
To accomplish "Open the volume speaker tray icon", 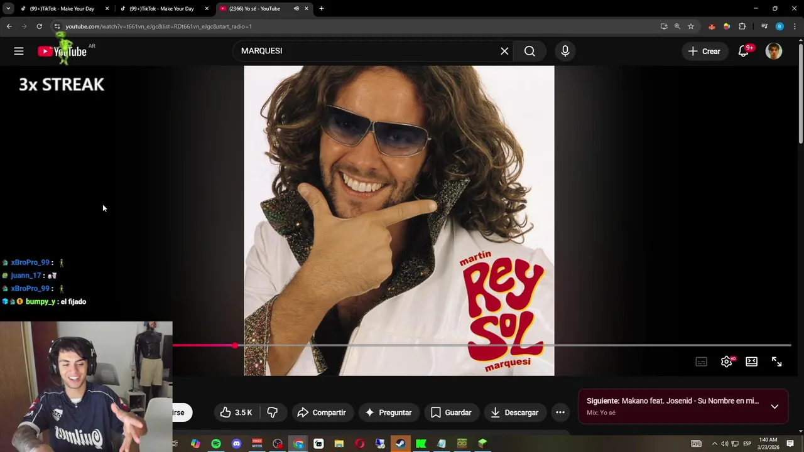I will coord(724,444).
